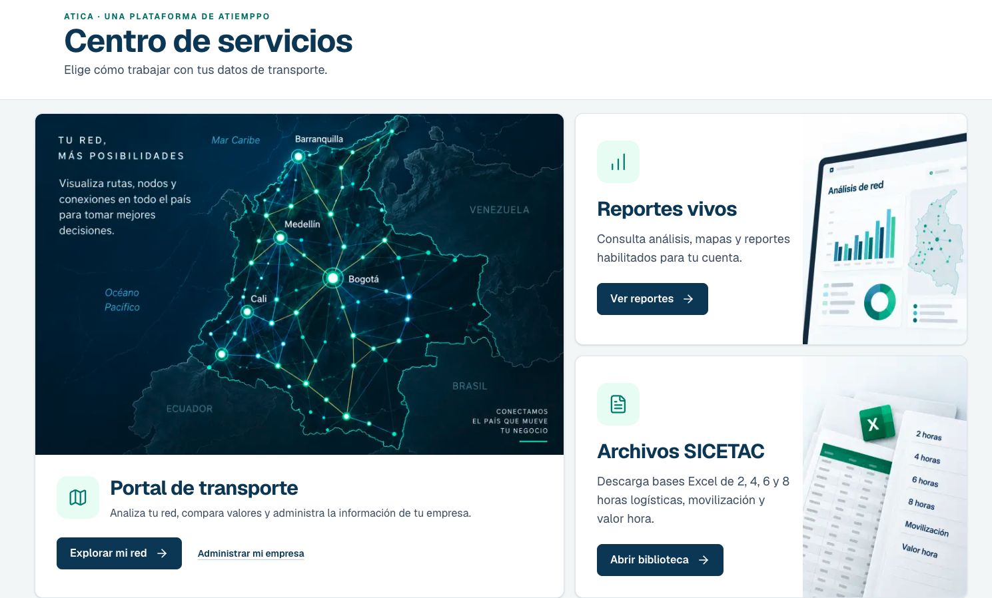This screenshot has width=992, height=598.
Task: Select the Archivos SICETAC heading
Action: (x=681, y=451)
